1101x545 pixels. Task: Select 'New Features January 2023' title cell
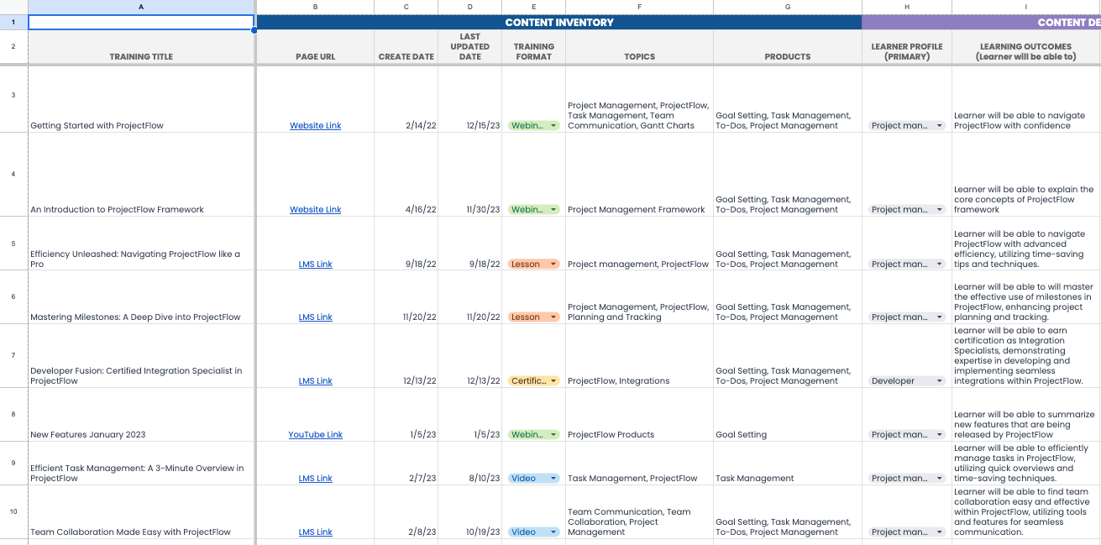pyautogui.click(x=141, y=415)
